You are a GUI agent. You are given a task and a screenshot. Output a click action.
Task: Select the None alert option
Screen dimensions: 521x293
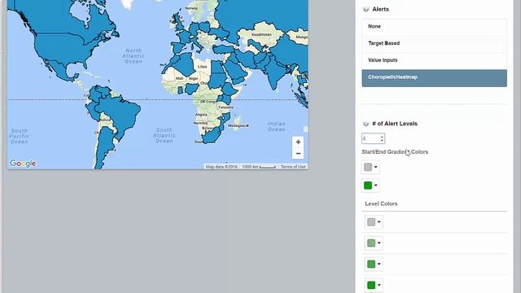pos(434,26)
